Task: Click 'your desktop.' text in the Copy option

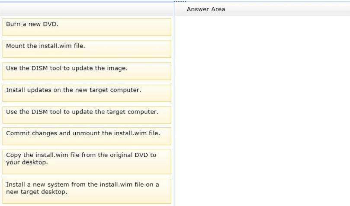Action: [27, 162]
